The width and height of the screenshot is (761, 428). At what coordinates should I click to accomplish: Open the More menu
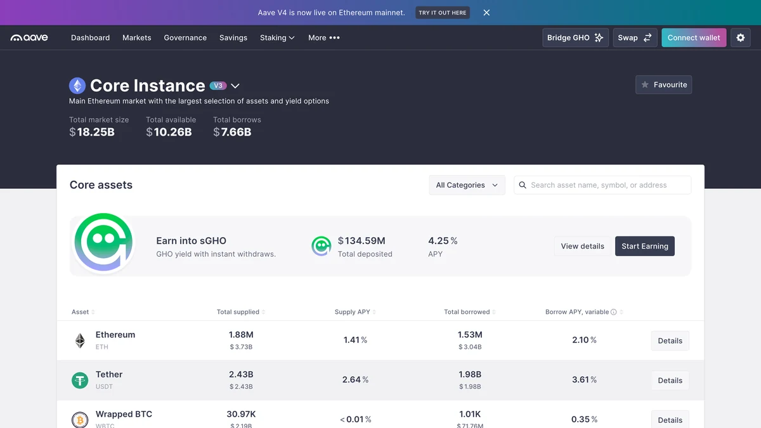click(324, 38)
